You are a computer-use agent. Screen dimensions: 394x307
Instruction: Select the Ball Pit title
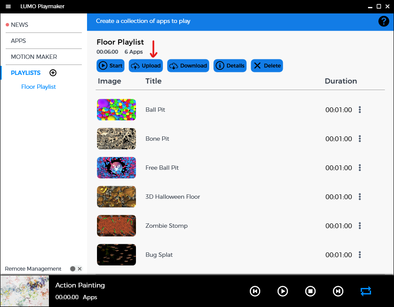pyautogui.click(x=155, y=110)
